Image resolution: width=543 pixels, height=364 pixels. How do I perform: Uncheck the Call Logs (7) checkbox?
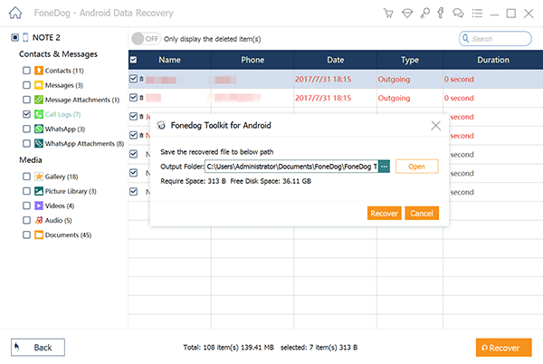coord(26,114)
